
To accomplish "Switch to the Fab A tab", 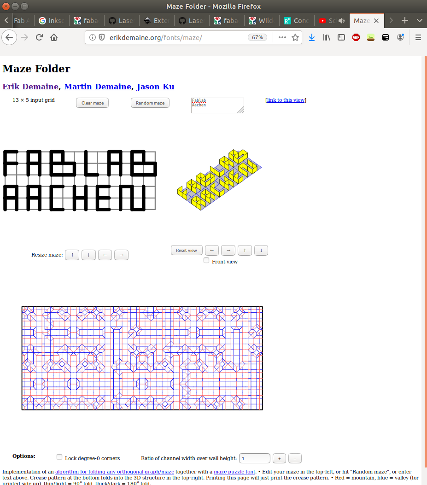I will [x=22, y=21].
